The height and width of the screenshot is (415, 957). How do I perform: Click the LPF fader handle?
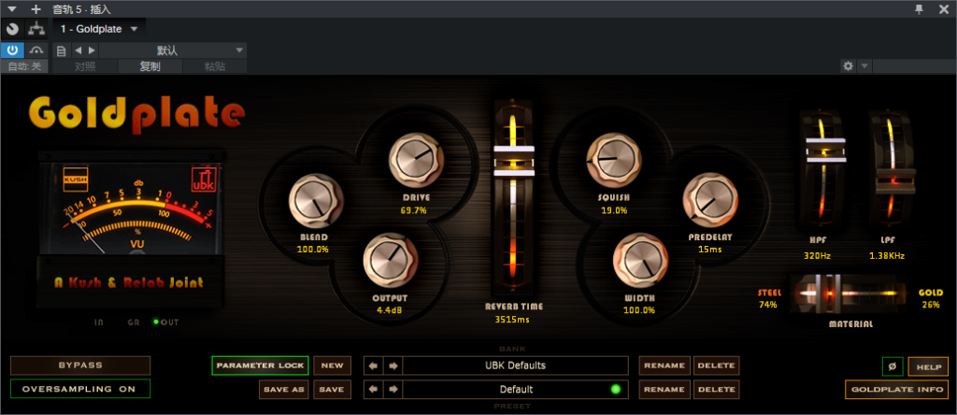(894, 180)
